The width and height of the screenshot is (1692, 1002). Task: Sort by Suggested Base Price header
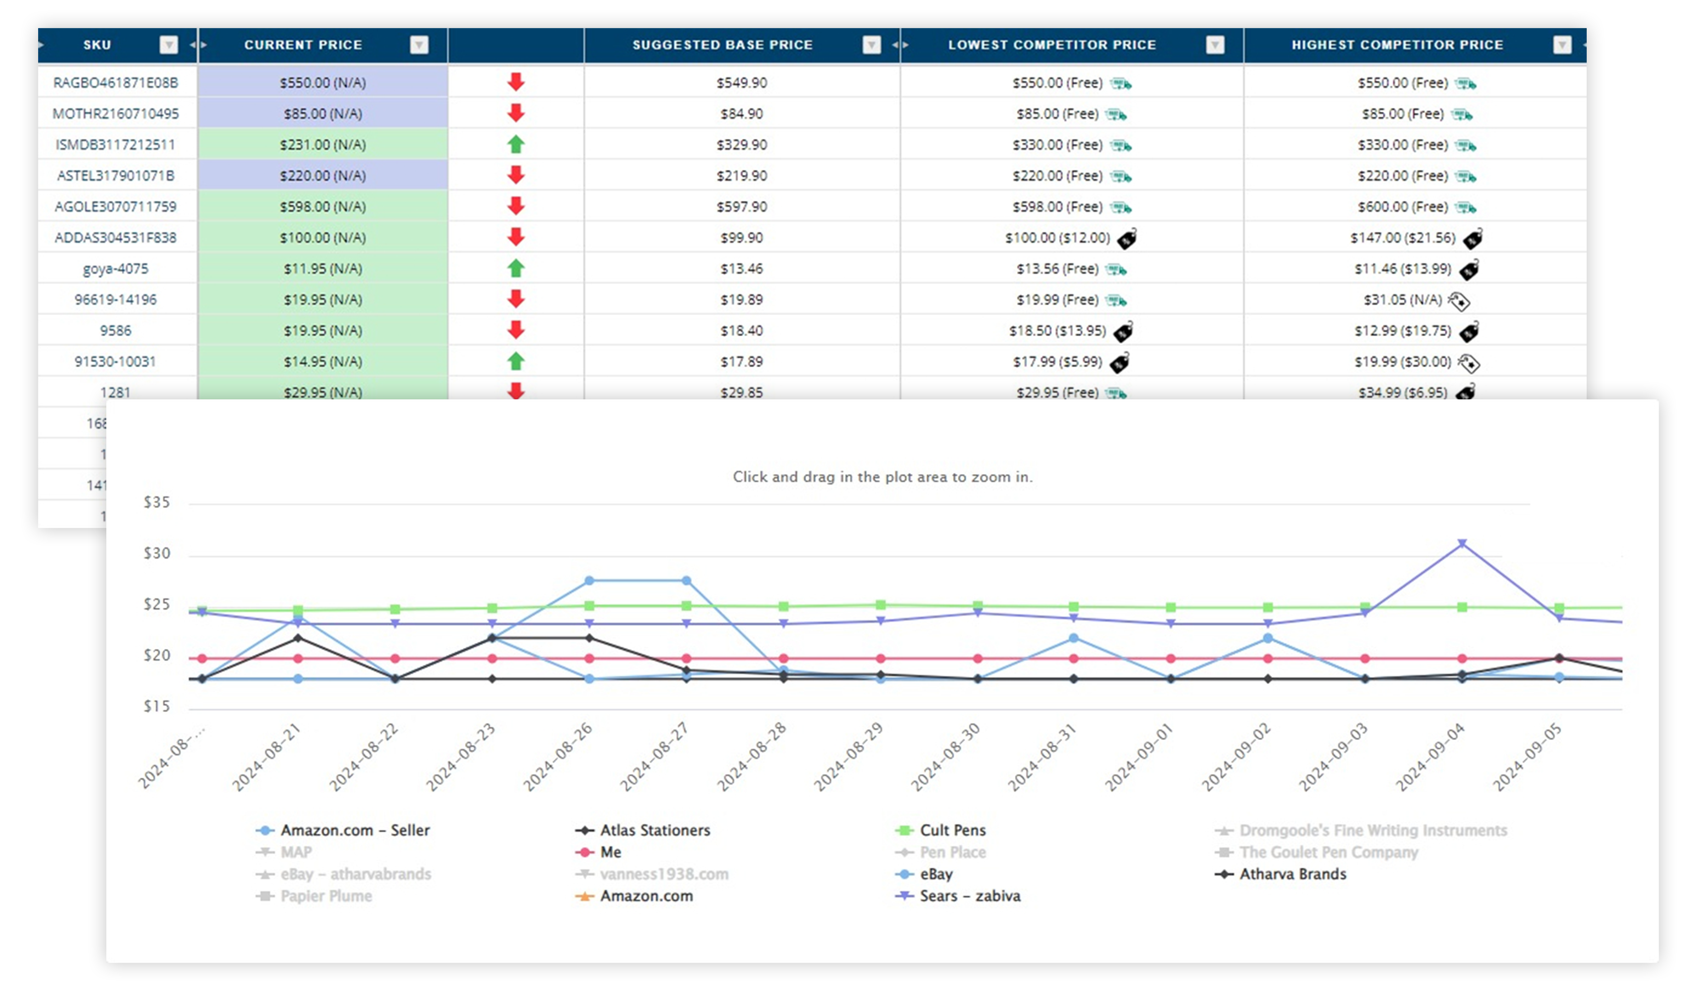tap(721, 45)
